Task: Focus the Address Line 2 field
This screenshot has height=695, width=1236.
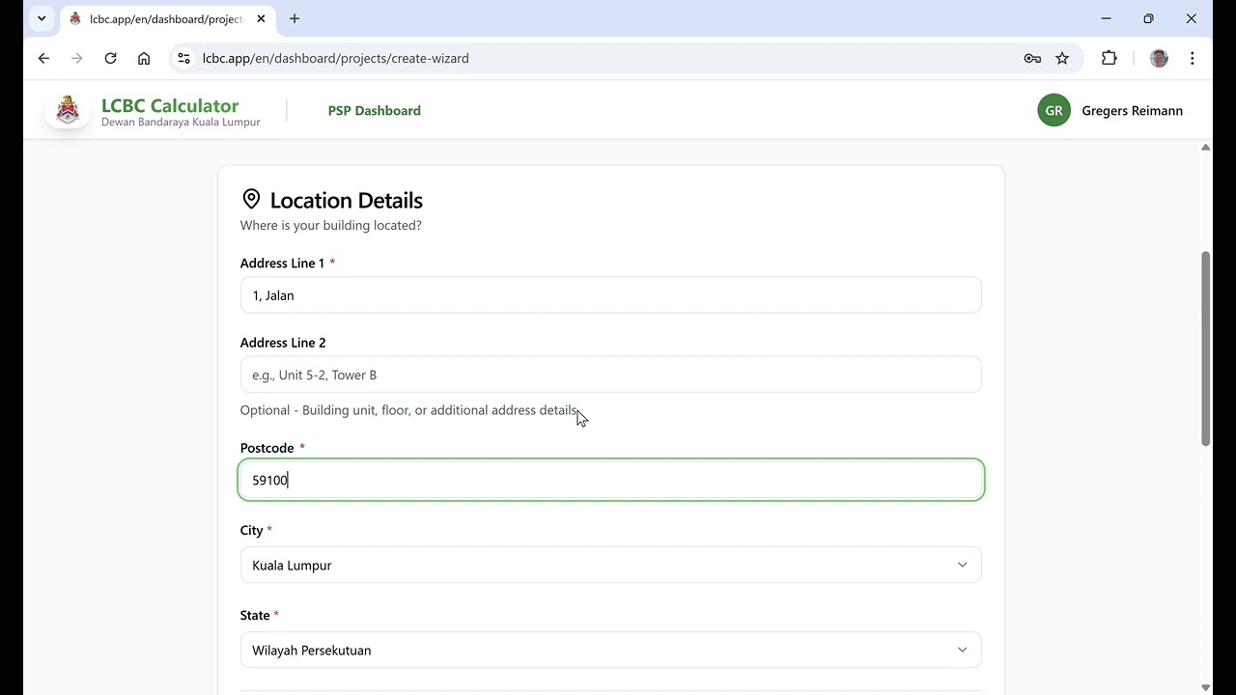Action: tap(610, 375)
